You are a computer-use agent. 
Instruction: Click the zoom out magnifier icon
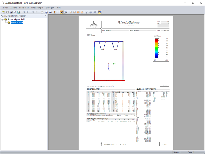click(50, 12)
